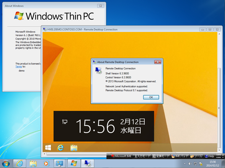Screen dimensions: 225x168
Task: Close the HV01.DEMO.CONTOSO.COM remote session window
Action: [217, 29]
